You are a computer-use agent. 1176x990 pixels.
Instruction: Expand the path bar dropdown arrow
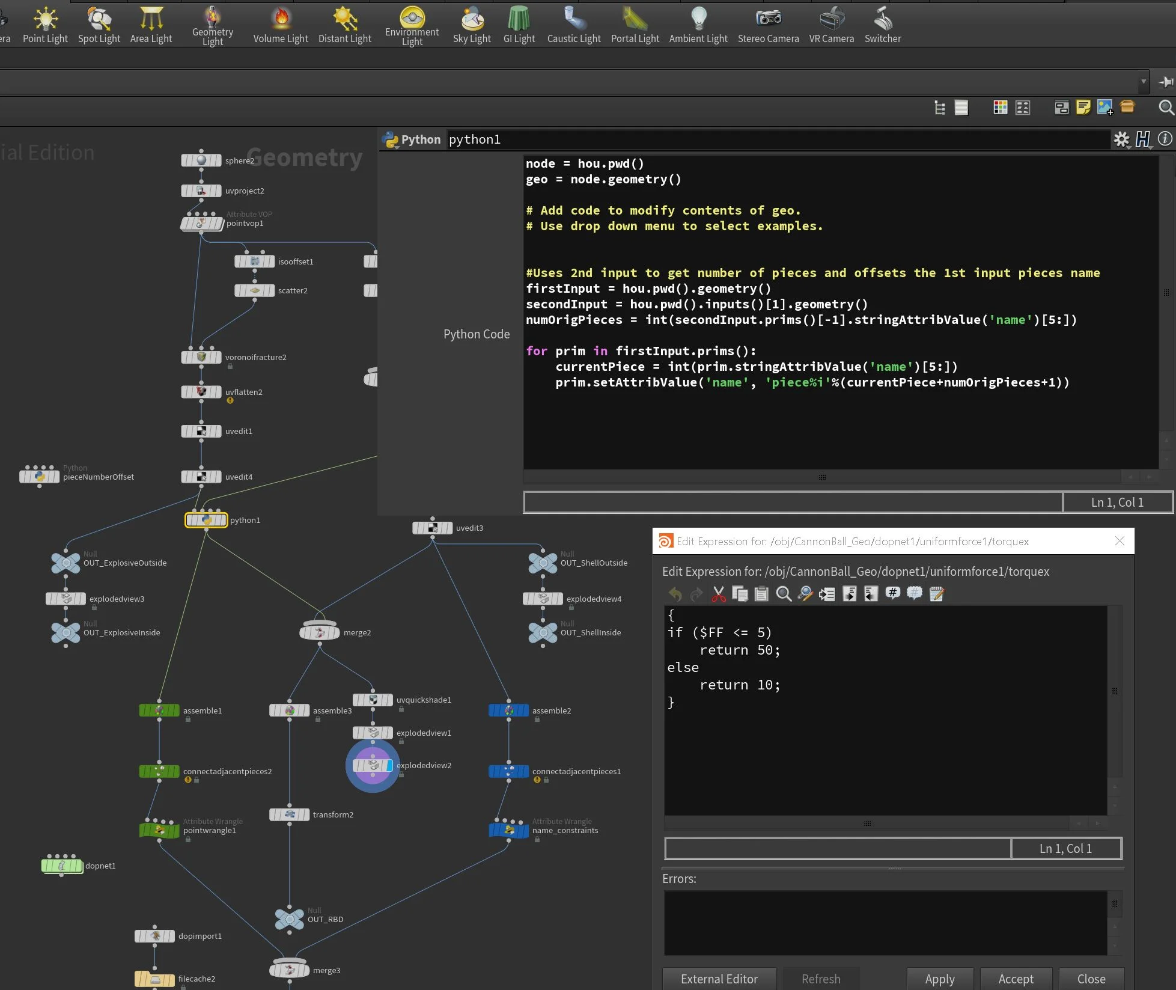click(1143, 81)
